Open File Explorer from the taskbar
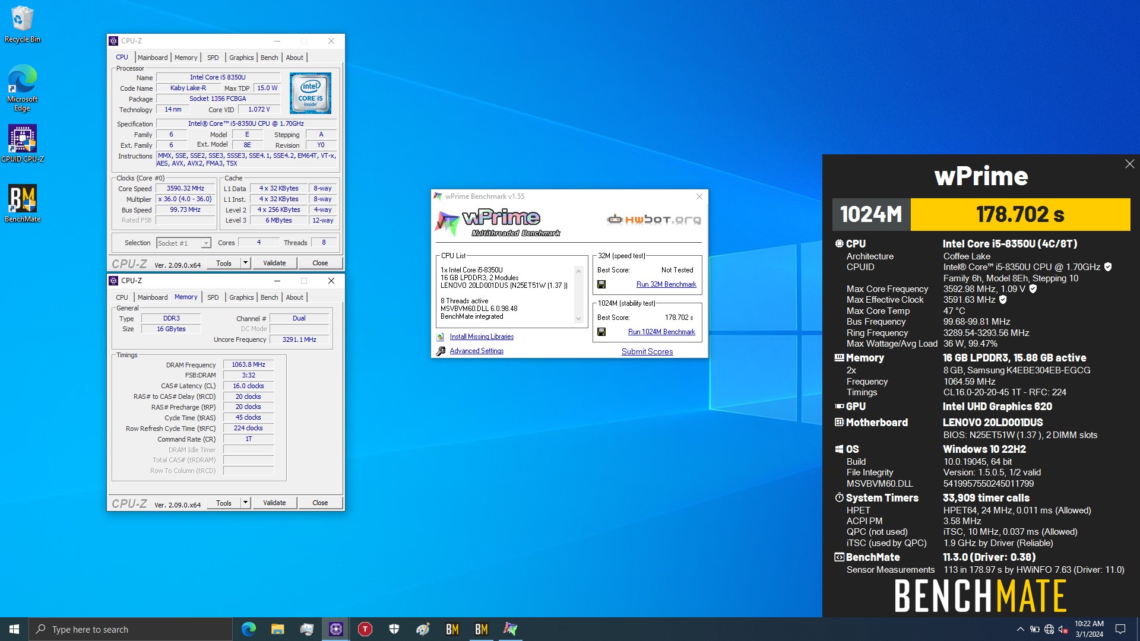This screenshot has height=641, width=1140. tap(277, 629)
